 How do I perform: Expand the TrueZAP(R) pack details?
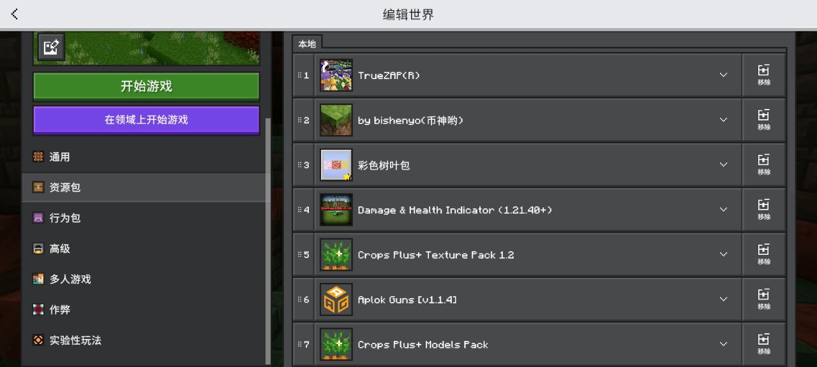723,75
